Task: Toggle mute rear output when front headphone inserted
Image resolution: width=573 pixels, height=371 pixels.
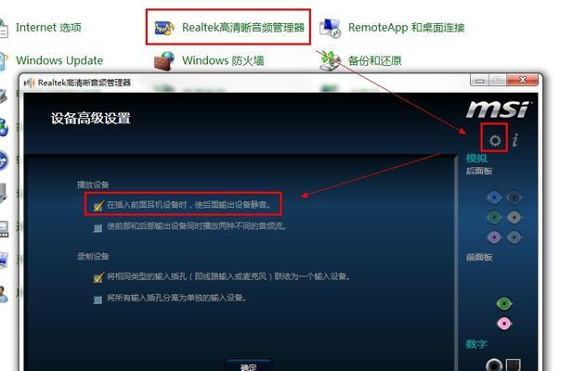Action: coord(98,205)
